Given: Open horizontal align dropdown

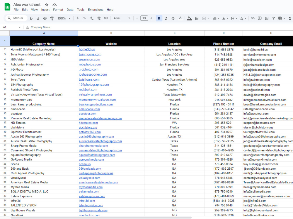Looking at the screenshot, I should (x=216, y=18).
